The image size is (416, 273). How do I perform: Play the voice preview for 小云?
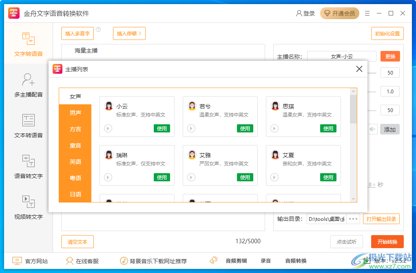pos(107,128)
